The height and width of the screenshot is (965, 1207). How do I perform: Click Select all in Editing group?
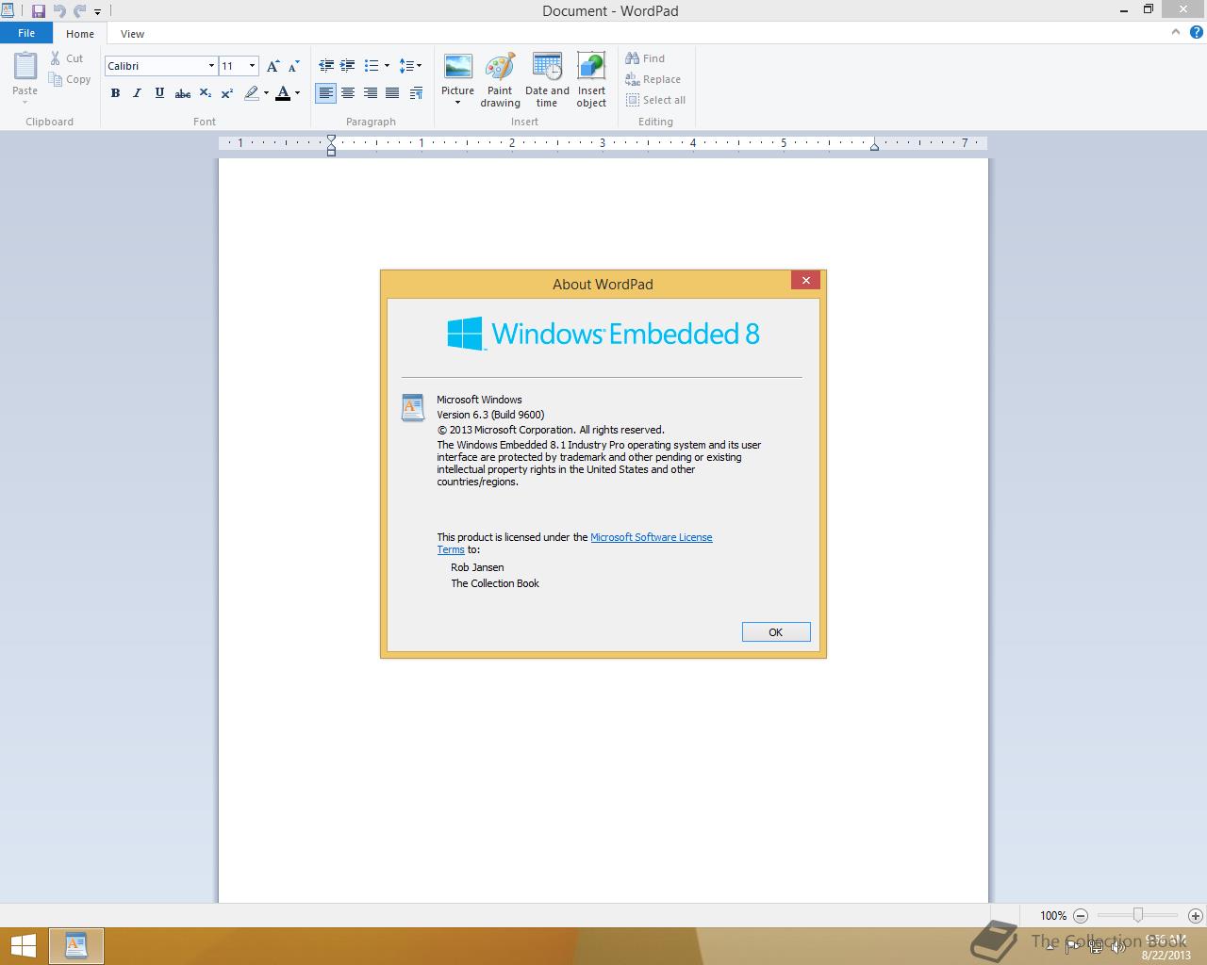(x=655, y=100)
